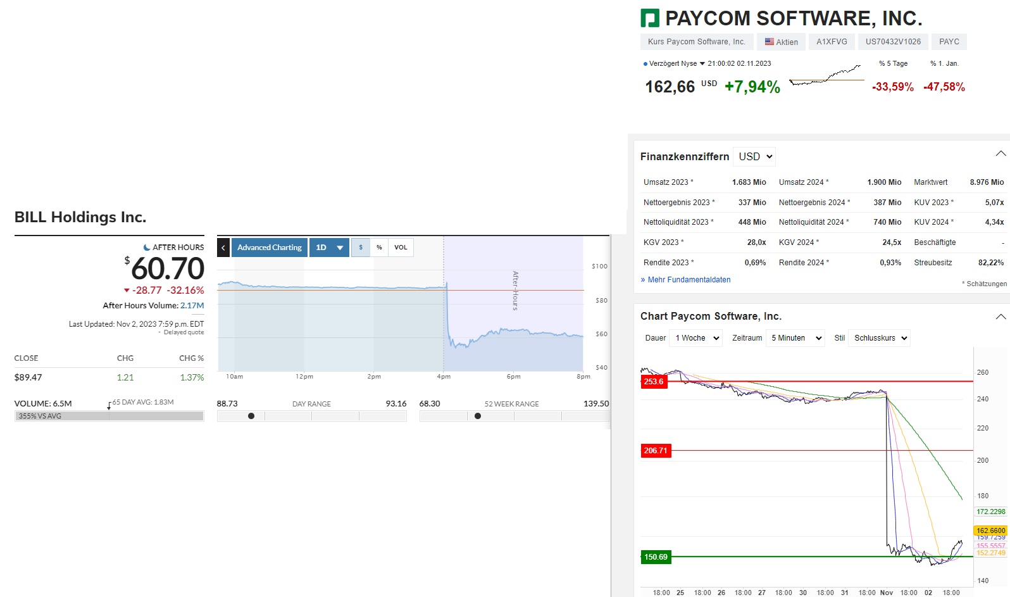Click the volume 355% vs avg bar
1010x597 pixels.
pyautogui.click(x=109, y=416)
